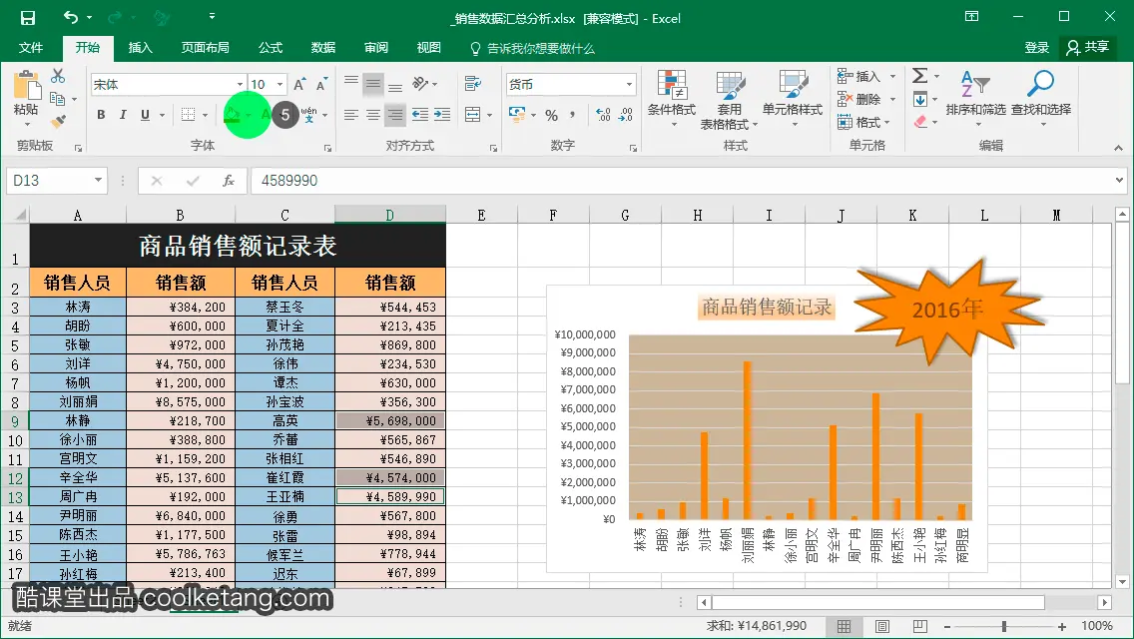Click the Cut scissors icon

coord(58,76)
